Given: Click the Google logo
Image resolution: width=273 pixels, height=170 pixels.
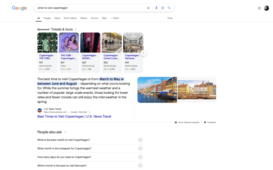Looking at the screenshot, I should 19,8.
